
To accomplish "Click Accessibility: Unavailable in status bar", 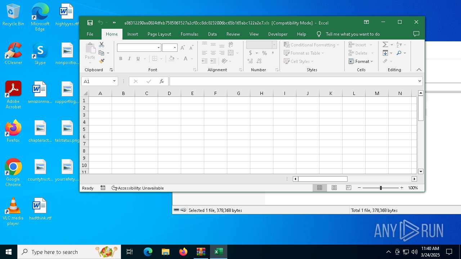I will coord(138,188).
